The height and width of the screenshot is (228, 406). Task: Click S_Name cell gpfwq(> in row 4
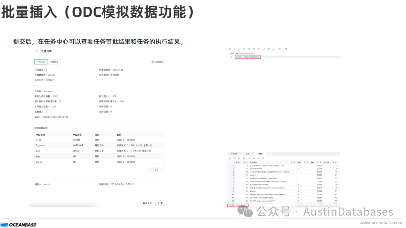[253, 175]
